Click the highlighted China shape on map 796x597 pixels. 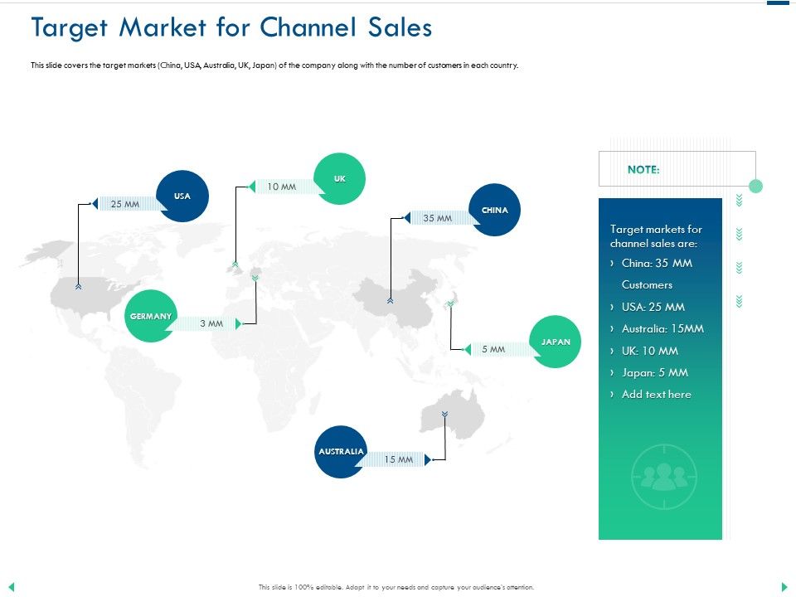pyautogui.click(x=396, y=299)
